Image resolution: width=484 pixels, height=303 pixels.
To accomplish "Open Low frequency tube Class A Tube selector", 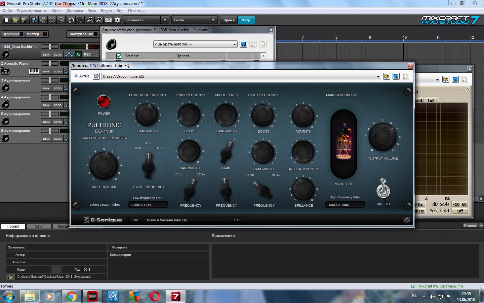I will pos(148,205).
